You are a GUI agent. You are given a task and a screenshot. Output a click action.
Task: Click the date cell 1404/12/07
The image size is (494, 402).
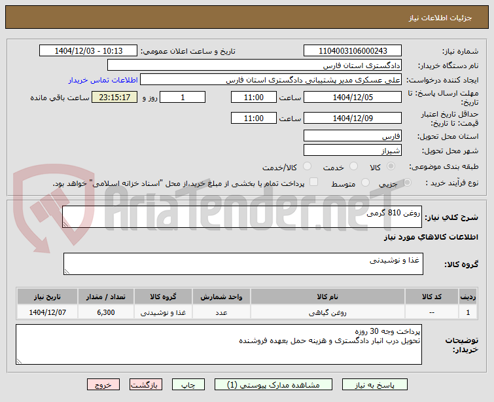47,312
